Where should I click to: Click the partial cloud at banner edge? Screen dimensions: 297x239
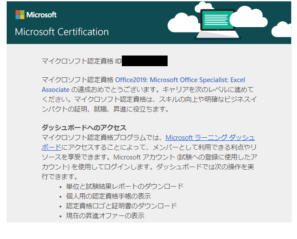coord(281,29)
